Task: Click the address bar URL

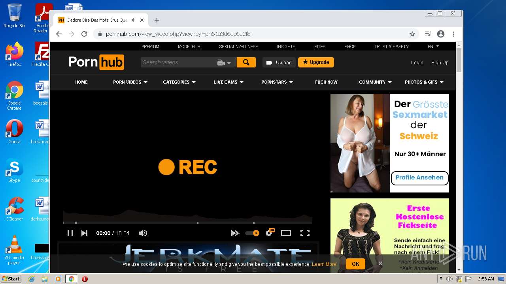Action: pyautogui.click(x=178, y=34)
